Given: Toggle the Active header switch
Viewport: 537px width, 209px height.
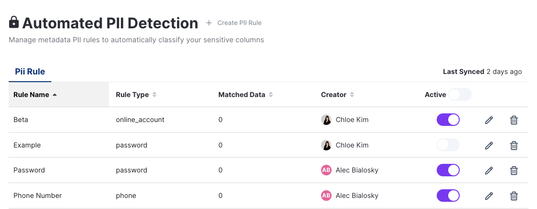Looking at the screenshot, I should [x=460, y=95].
